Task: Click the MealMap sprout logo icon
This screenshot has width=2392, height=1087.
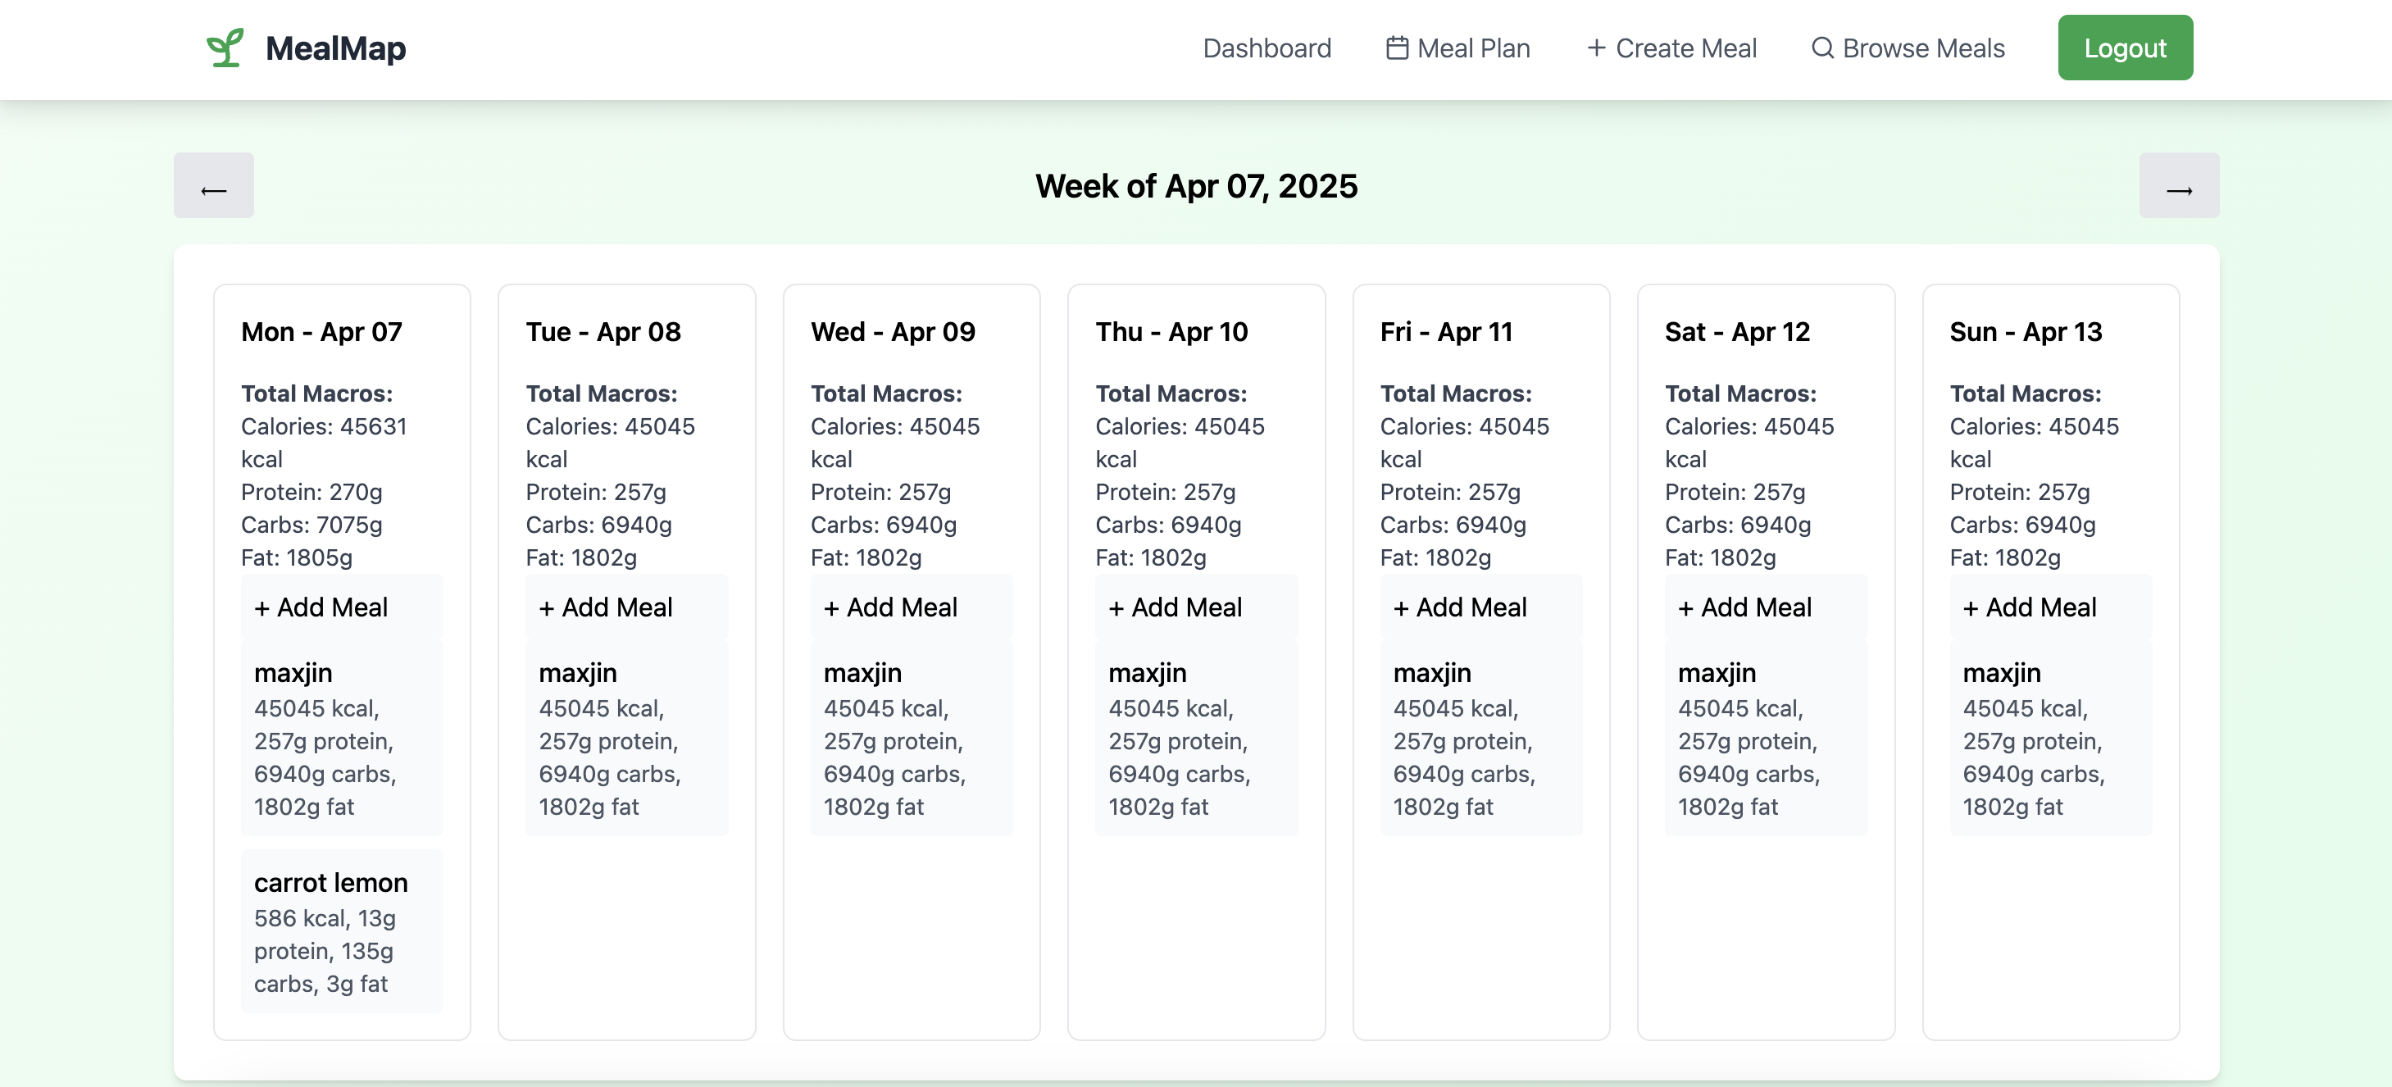Action: pos(225,48)
